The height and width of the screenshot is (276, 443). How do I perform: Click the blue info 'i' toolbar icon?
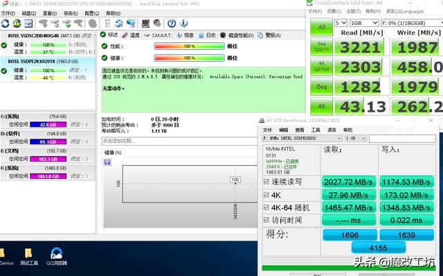pos(183,24)
